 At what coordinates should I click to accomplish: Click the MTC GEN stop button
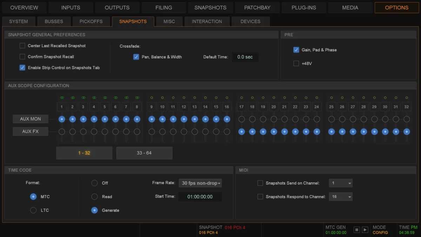[357, 230]
